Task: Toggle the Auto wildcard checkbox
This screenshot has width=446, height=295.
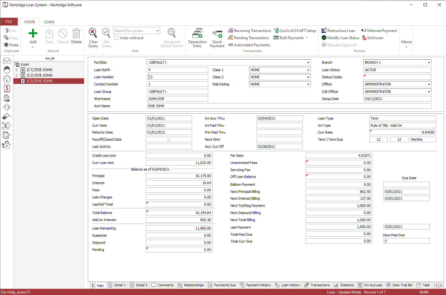Action: tap(116, 38)
